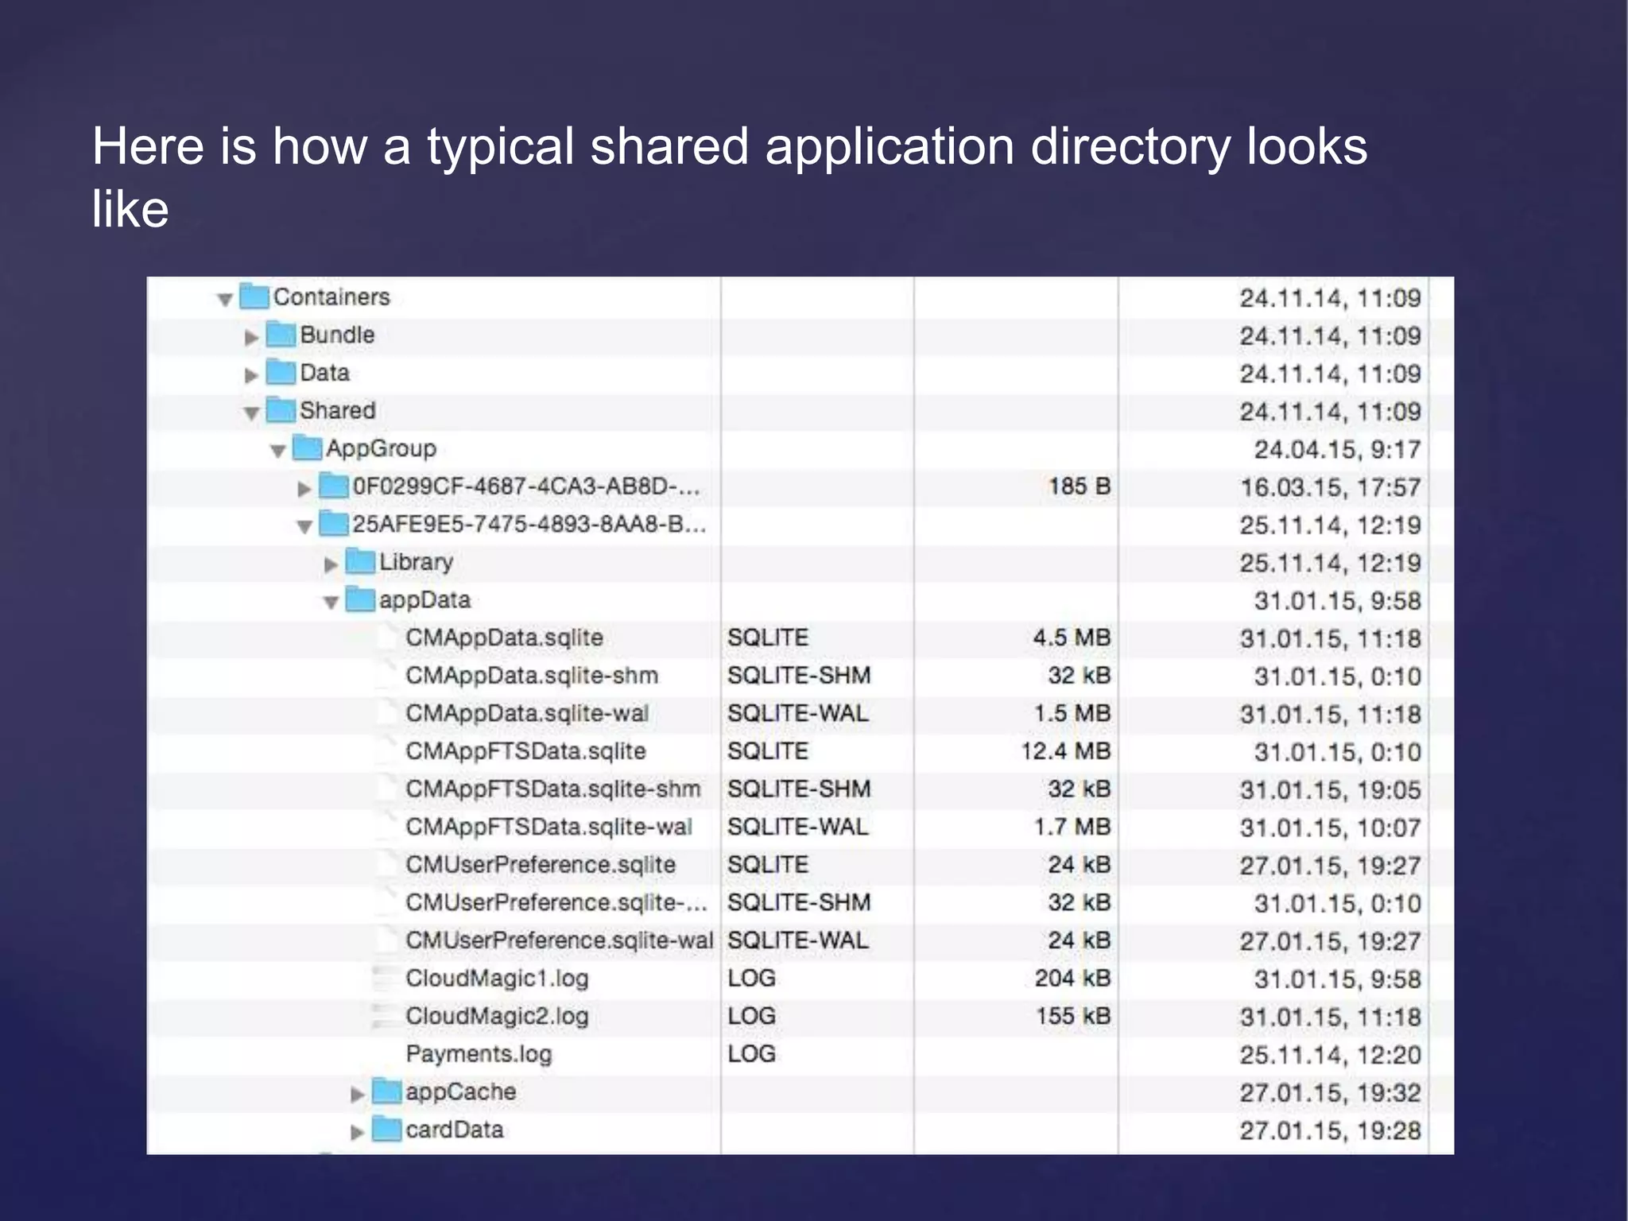Expand the Library folder triangle
The image size is (1628, 1221).
tap(331, 564)
